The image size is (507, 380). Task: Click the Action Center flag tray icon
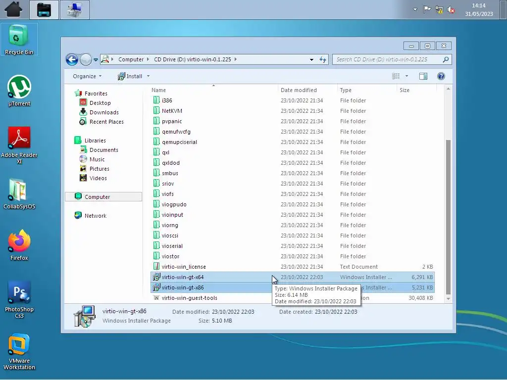(x=427, y=9)
